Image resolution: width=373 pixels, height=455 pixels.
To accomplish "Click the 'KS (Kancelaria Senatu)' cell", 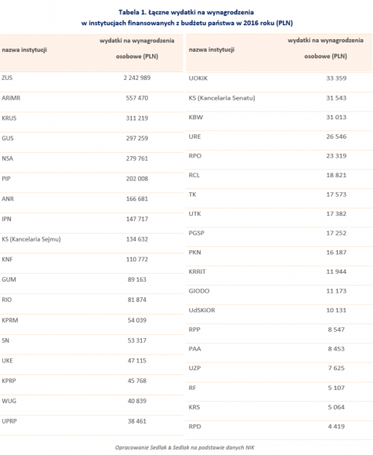I will (x=222, y=98).
